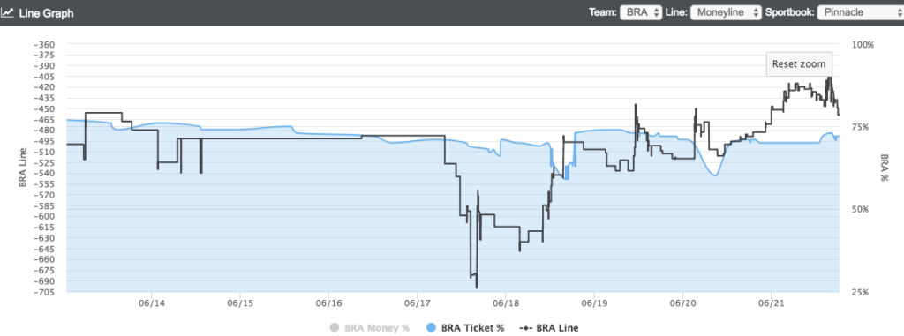Click the Line Graph panel title
904x336 pixels.
pyautogui.click(x=46, y=12)
